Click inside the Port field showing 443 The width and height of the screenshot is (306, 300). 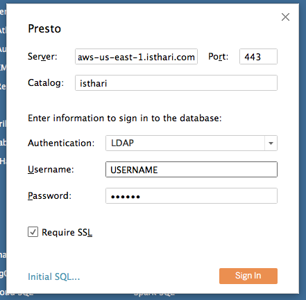coord(258,57)
